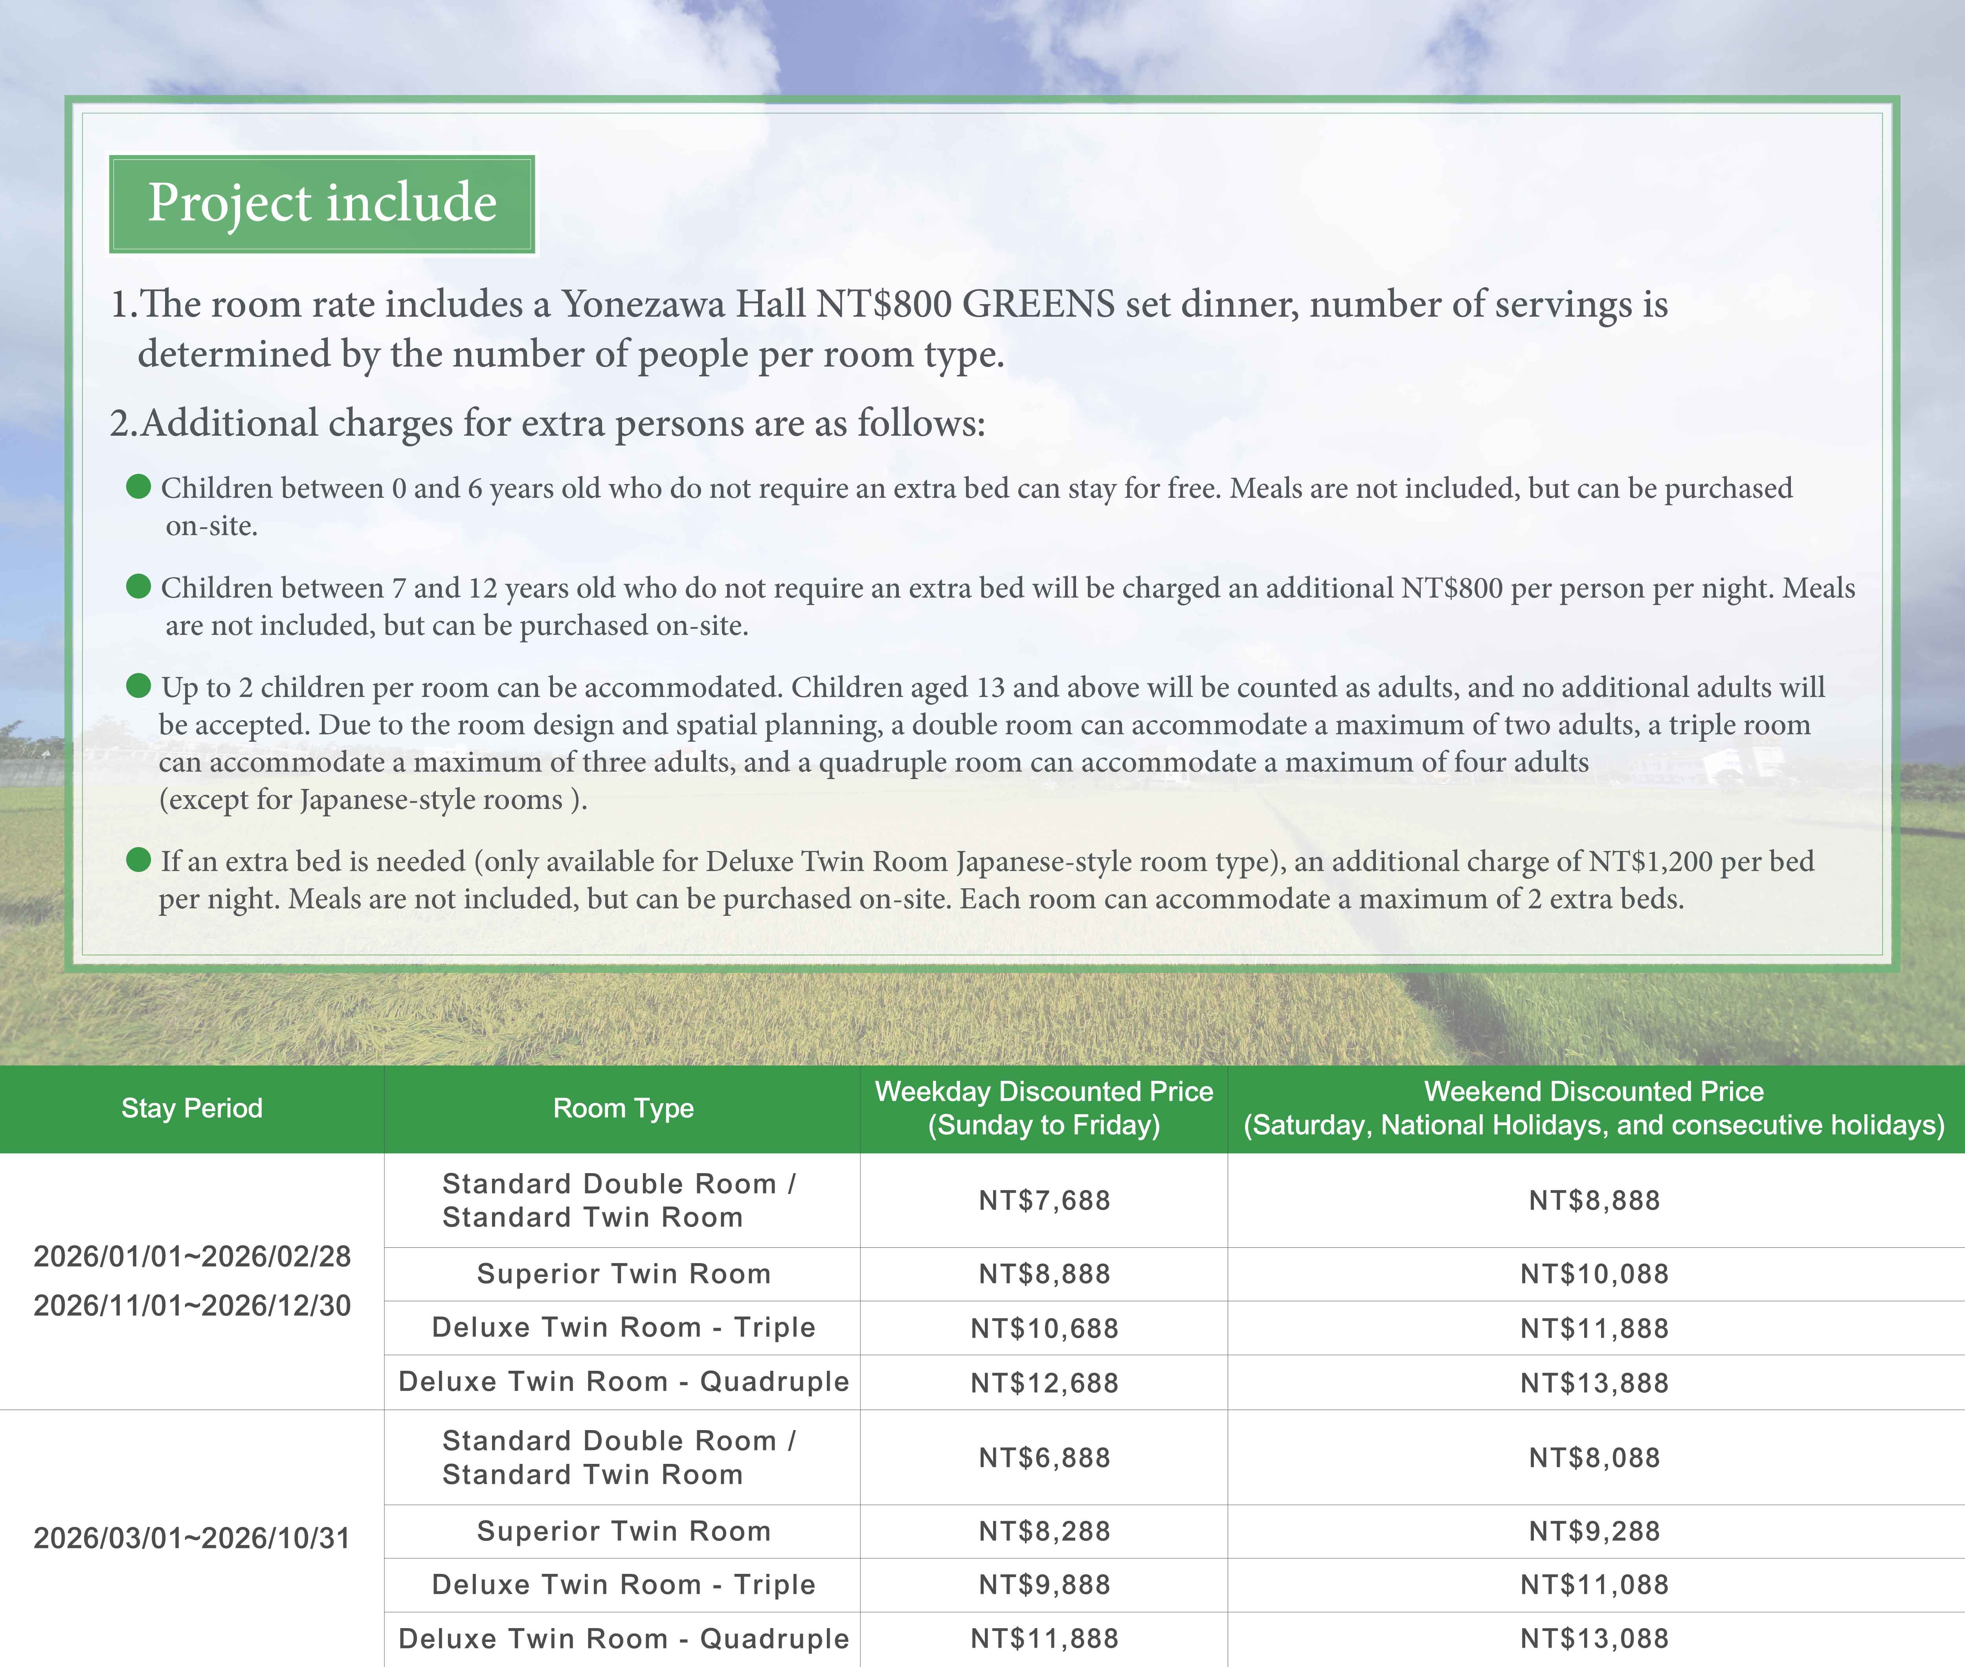The image size is (1965, 1667).
Task: Click the Weekend Discounted Price column header
Action: [1594, 1108]
